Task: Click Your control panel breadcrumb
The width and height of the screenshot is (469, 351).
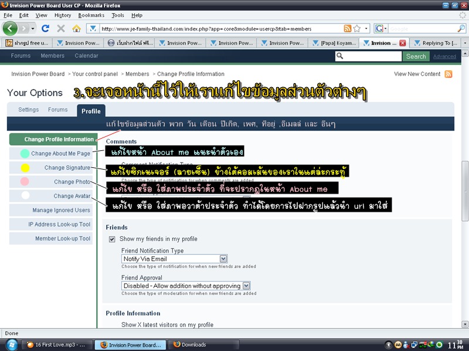Action: [95, 74]
